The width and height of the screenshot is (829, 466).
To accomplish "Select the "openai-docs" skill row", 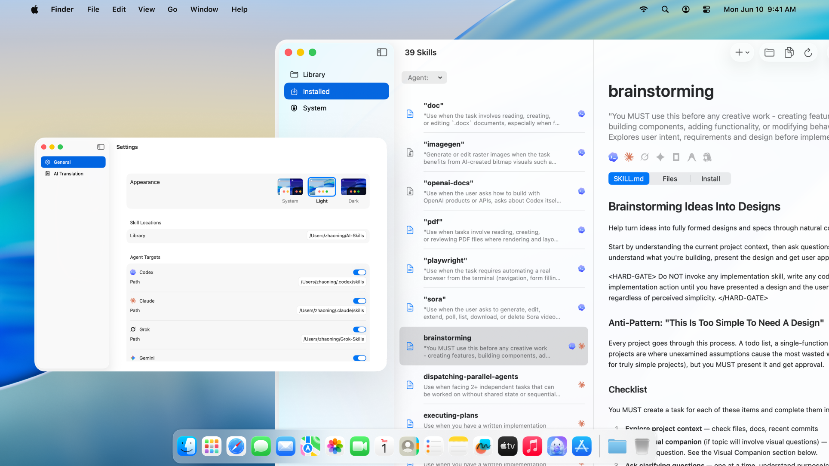I will click(x=494, y=191).
